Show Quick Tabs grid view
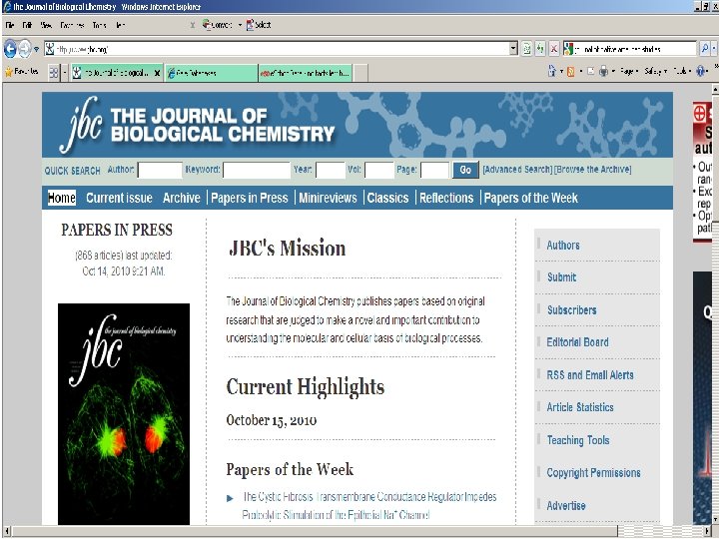719x539 pixels. (54, 73)
